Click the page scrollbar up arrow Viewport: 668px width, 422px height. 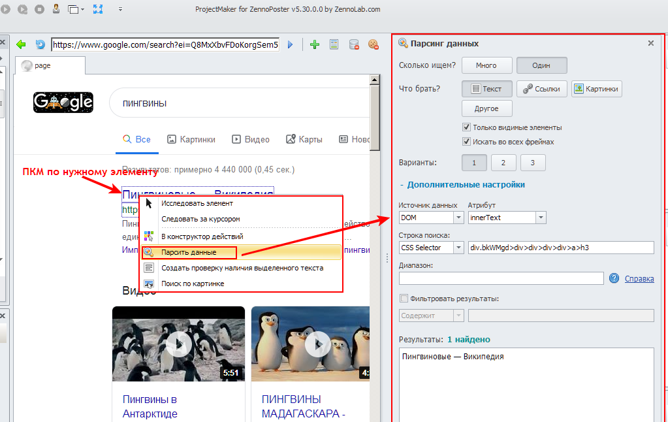click(374, 79)
